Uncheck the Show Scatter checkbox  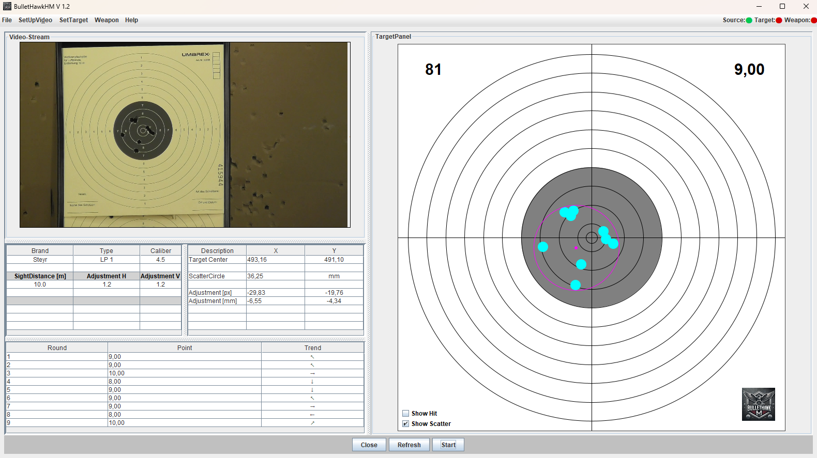[406, 424]
